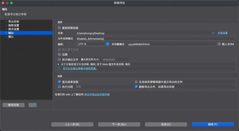Tick the greyed-out 写入单个文件 checkbox

(59, 49)
